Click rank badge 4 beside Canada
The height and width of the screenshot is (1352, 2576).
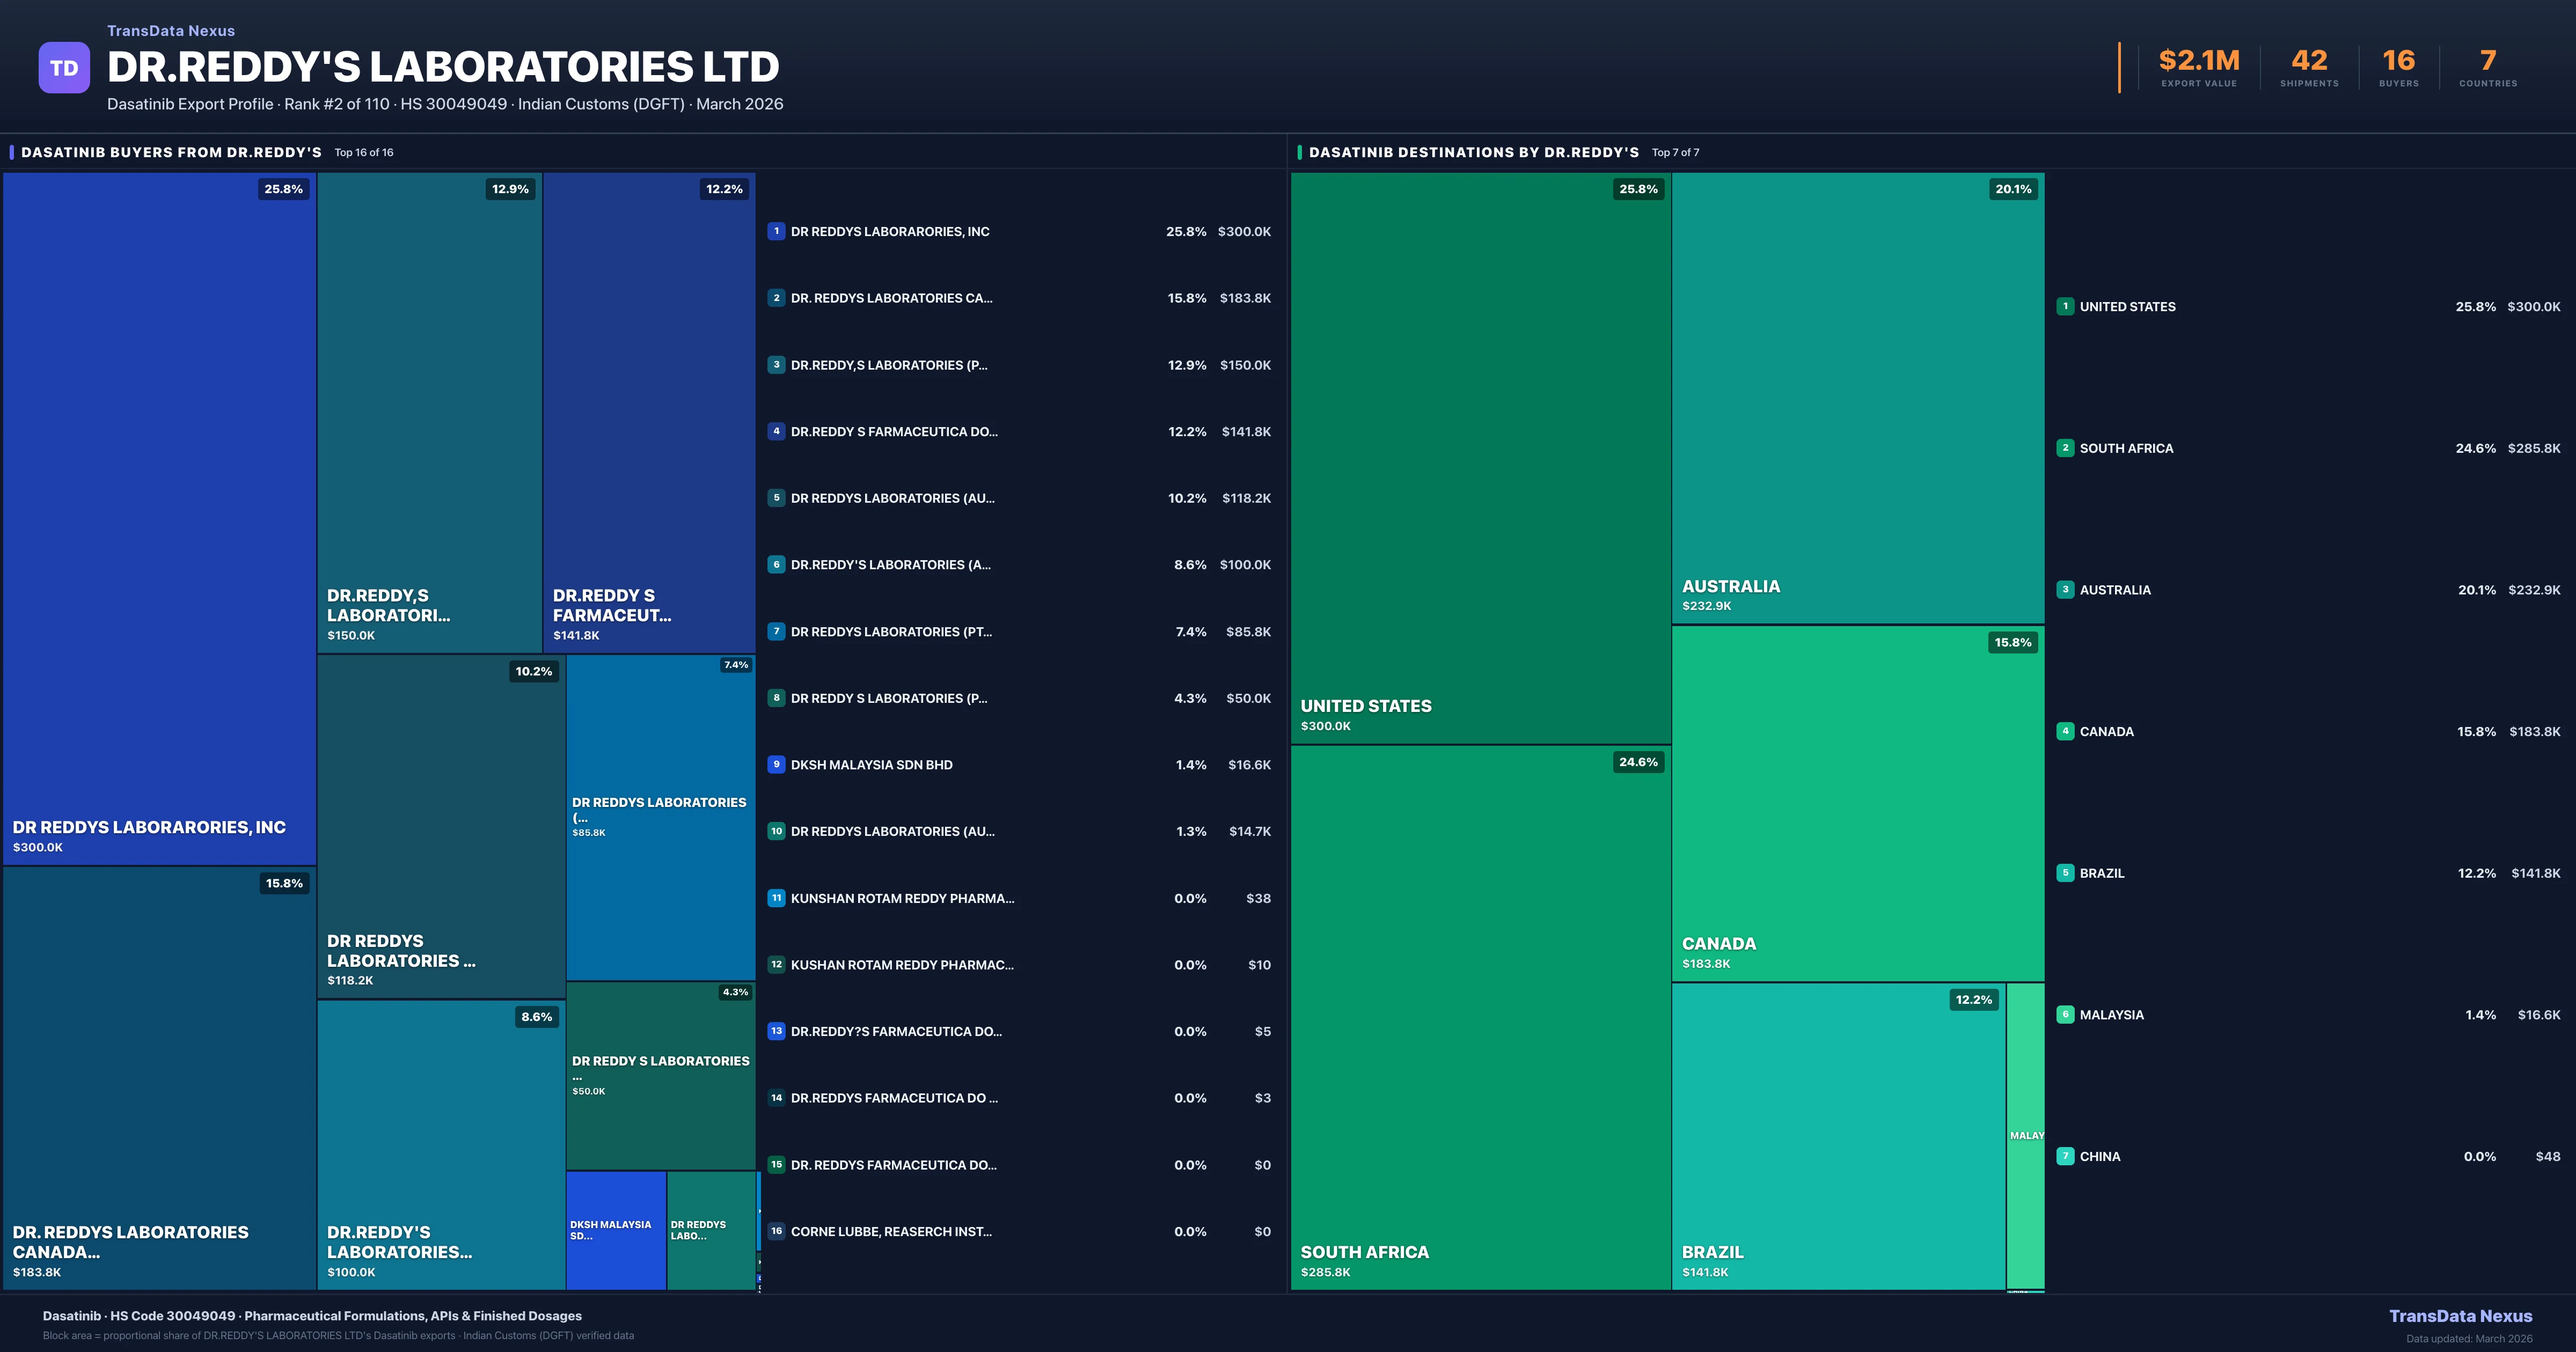[x=2065, y=731]
